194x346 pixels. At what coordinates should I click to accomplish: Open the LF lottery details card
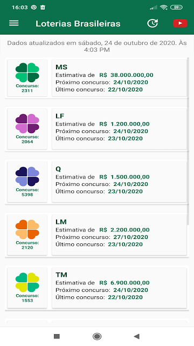point(119,129)
